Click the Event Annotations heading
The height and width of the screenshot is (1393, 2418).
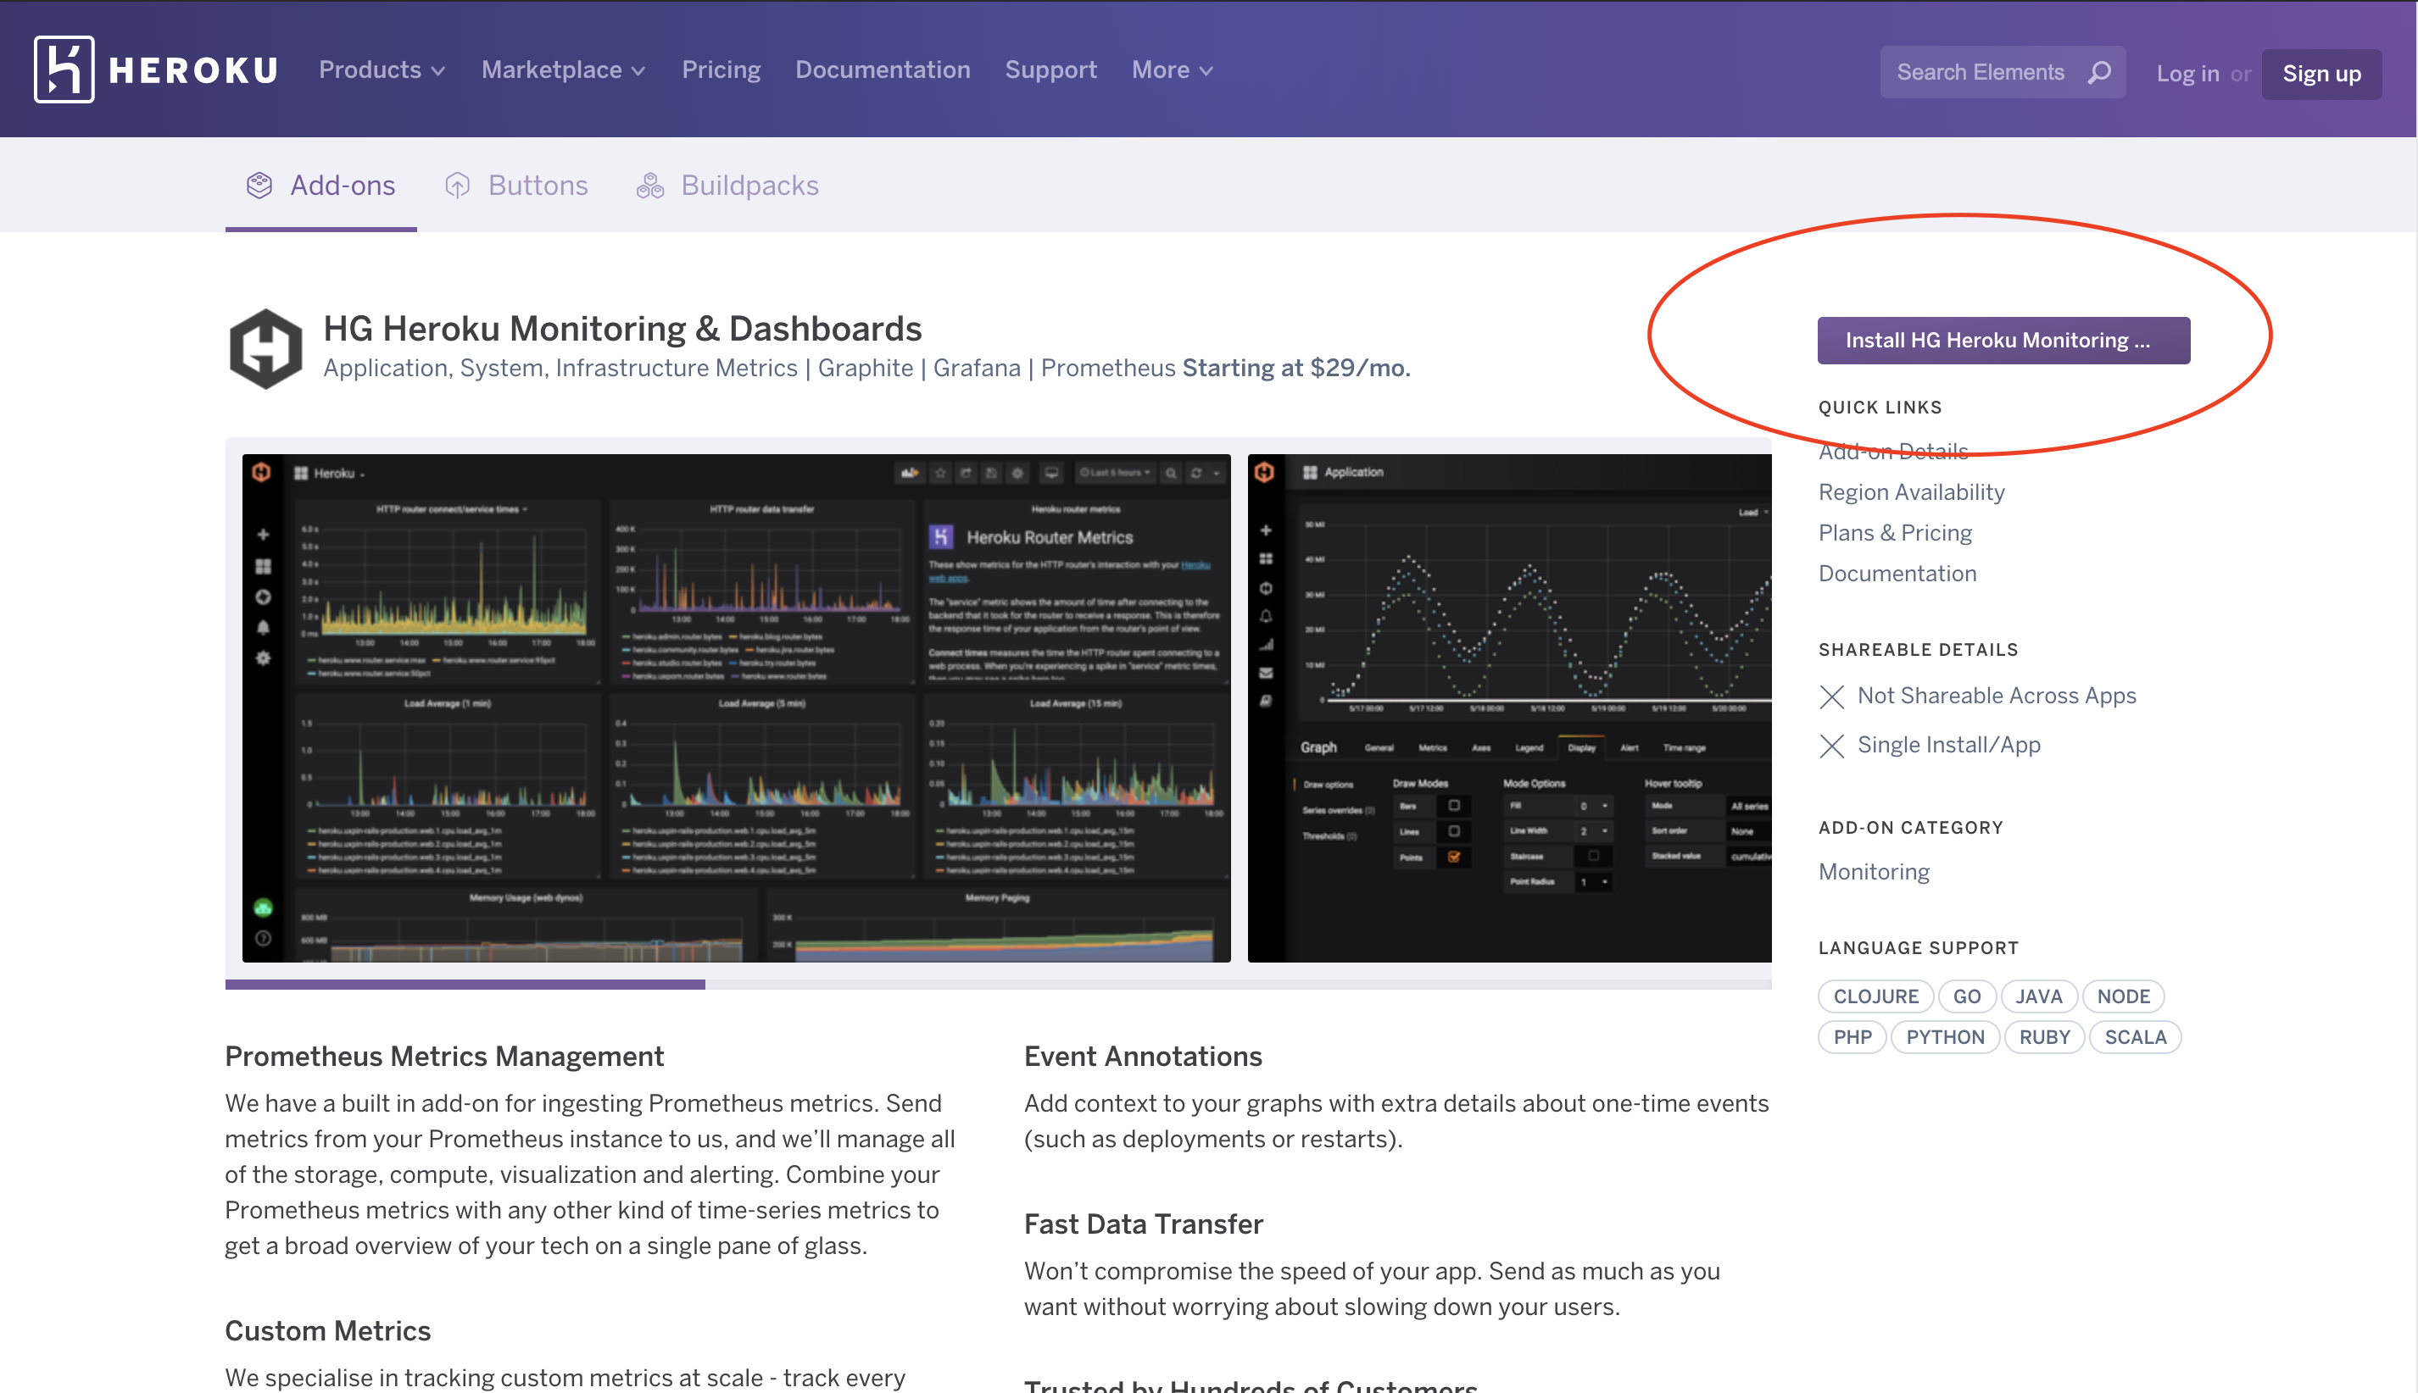pos(1143,1057)
